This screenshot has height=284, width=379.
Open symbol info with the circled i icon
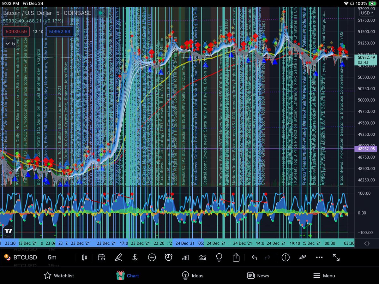(x=286, y=257)
